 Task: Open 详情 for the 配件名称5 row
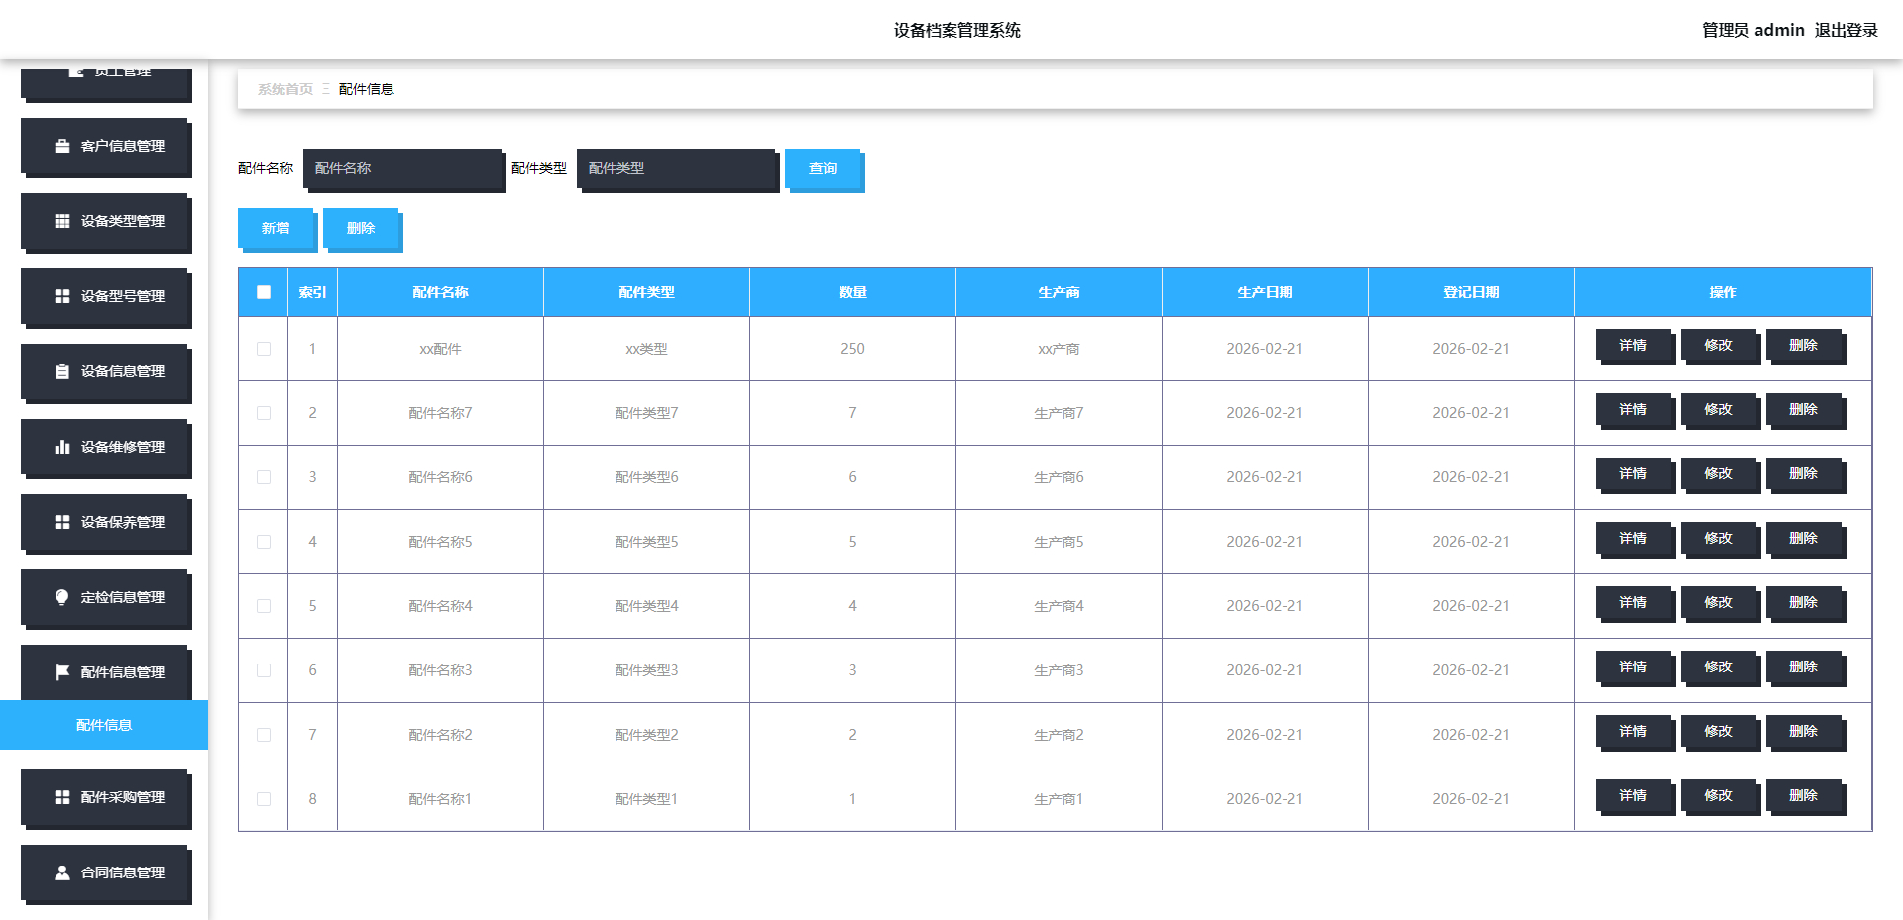point(1634,539)
